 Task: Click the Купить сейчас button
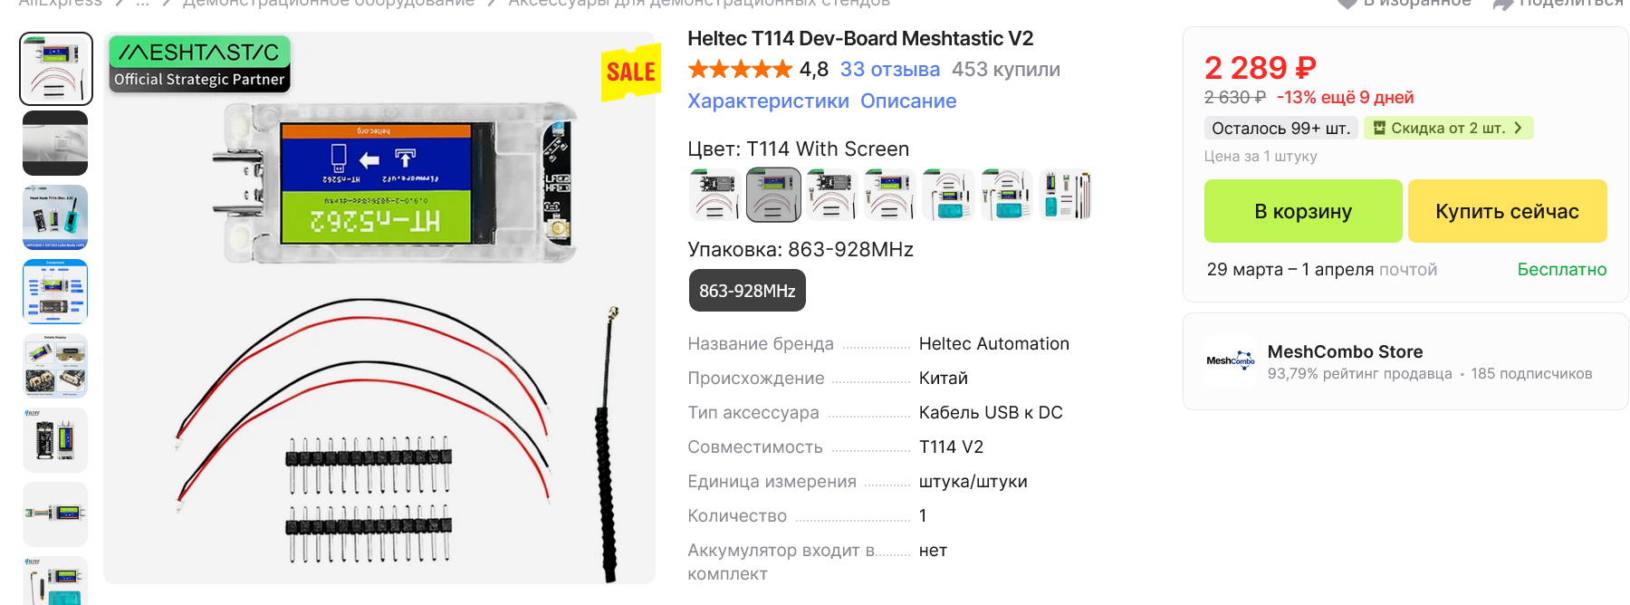[1508, 211]
